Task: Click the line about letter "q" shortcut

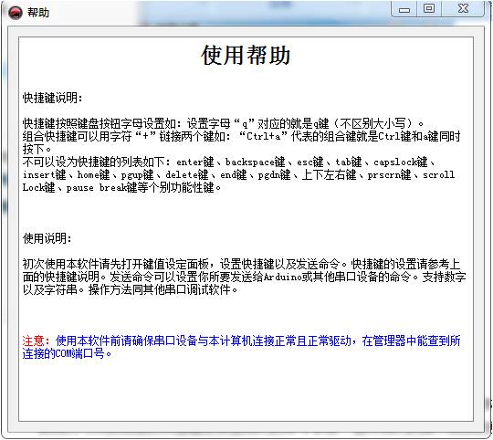Action: pos(223,123)
